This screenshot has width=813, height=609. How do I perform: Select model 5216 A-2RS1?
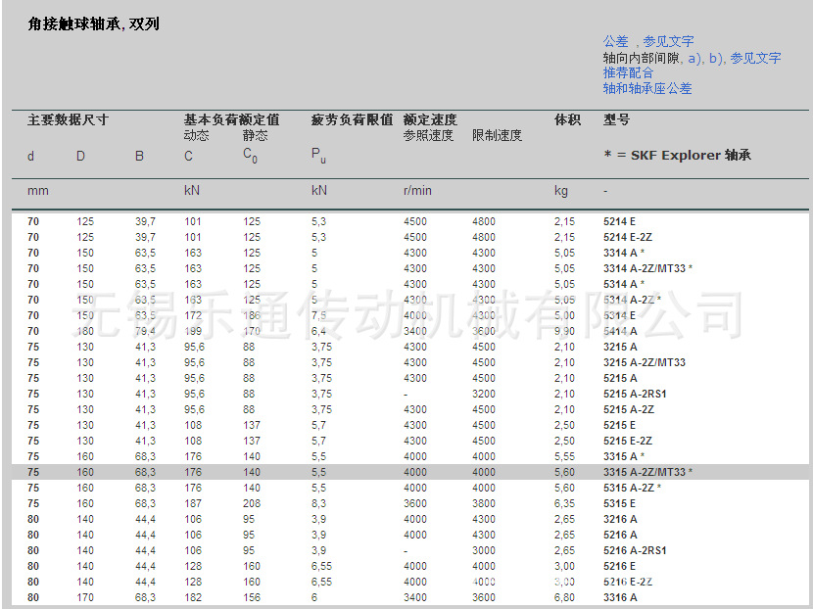tap(635, 550)
